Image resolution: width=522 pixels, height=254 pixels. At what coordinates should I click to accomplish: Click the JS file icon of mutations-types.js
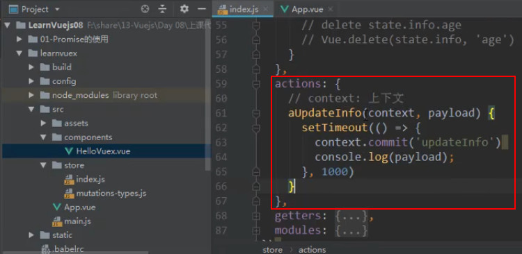pos(69,194)
